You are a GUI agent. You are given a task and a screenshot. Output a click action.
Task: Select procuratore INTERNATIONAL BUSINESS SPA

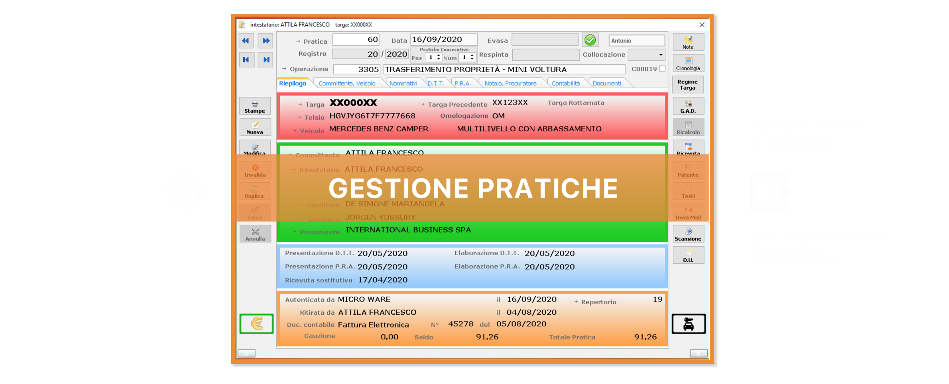coord(408,230)
